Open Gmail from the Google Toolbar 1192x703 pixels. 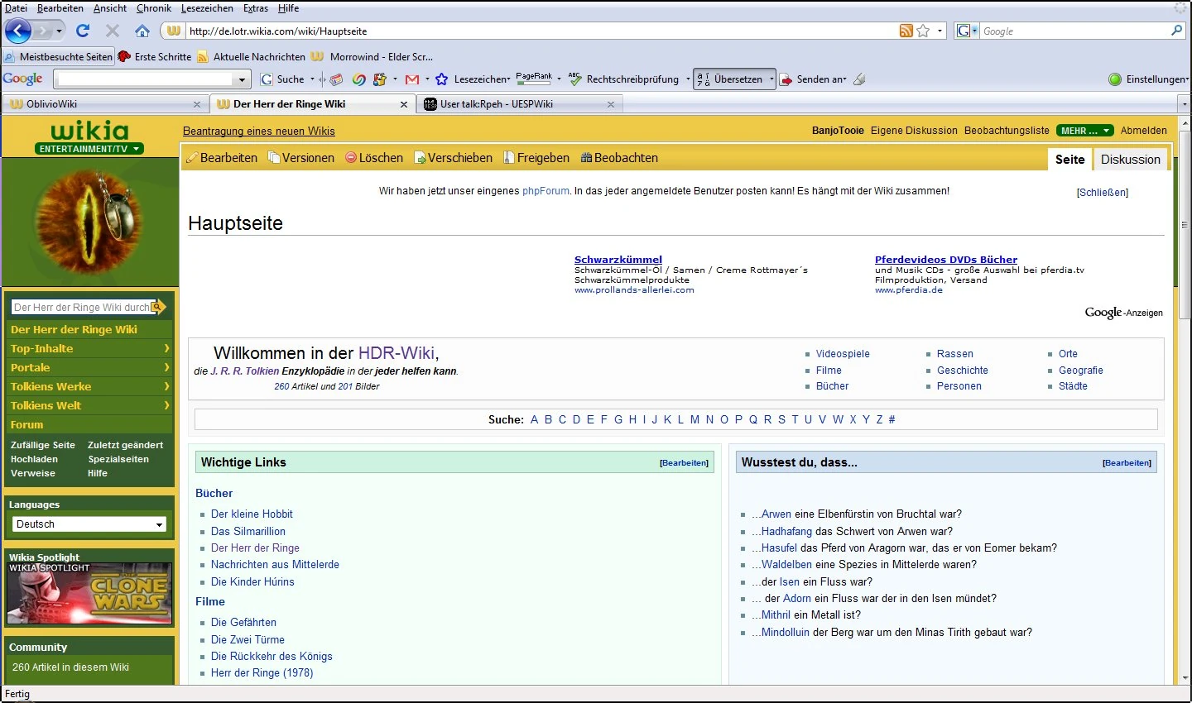[x=411, y=79]
